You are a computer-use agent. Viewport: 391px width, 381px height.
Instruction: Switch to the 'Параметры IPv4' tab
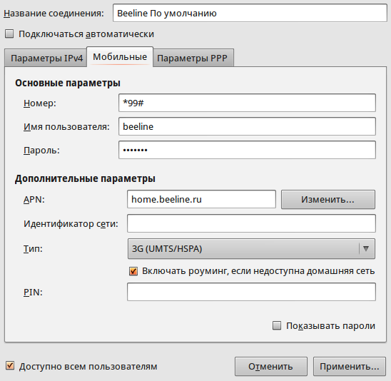point(46,58)
